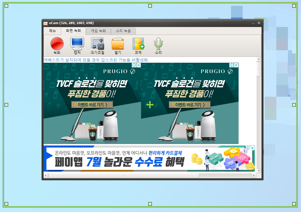Switch to the 게임 녹화 tab
This screenshot has height=212, width=301.
(98, 31)
